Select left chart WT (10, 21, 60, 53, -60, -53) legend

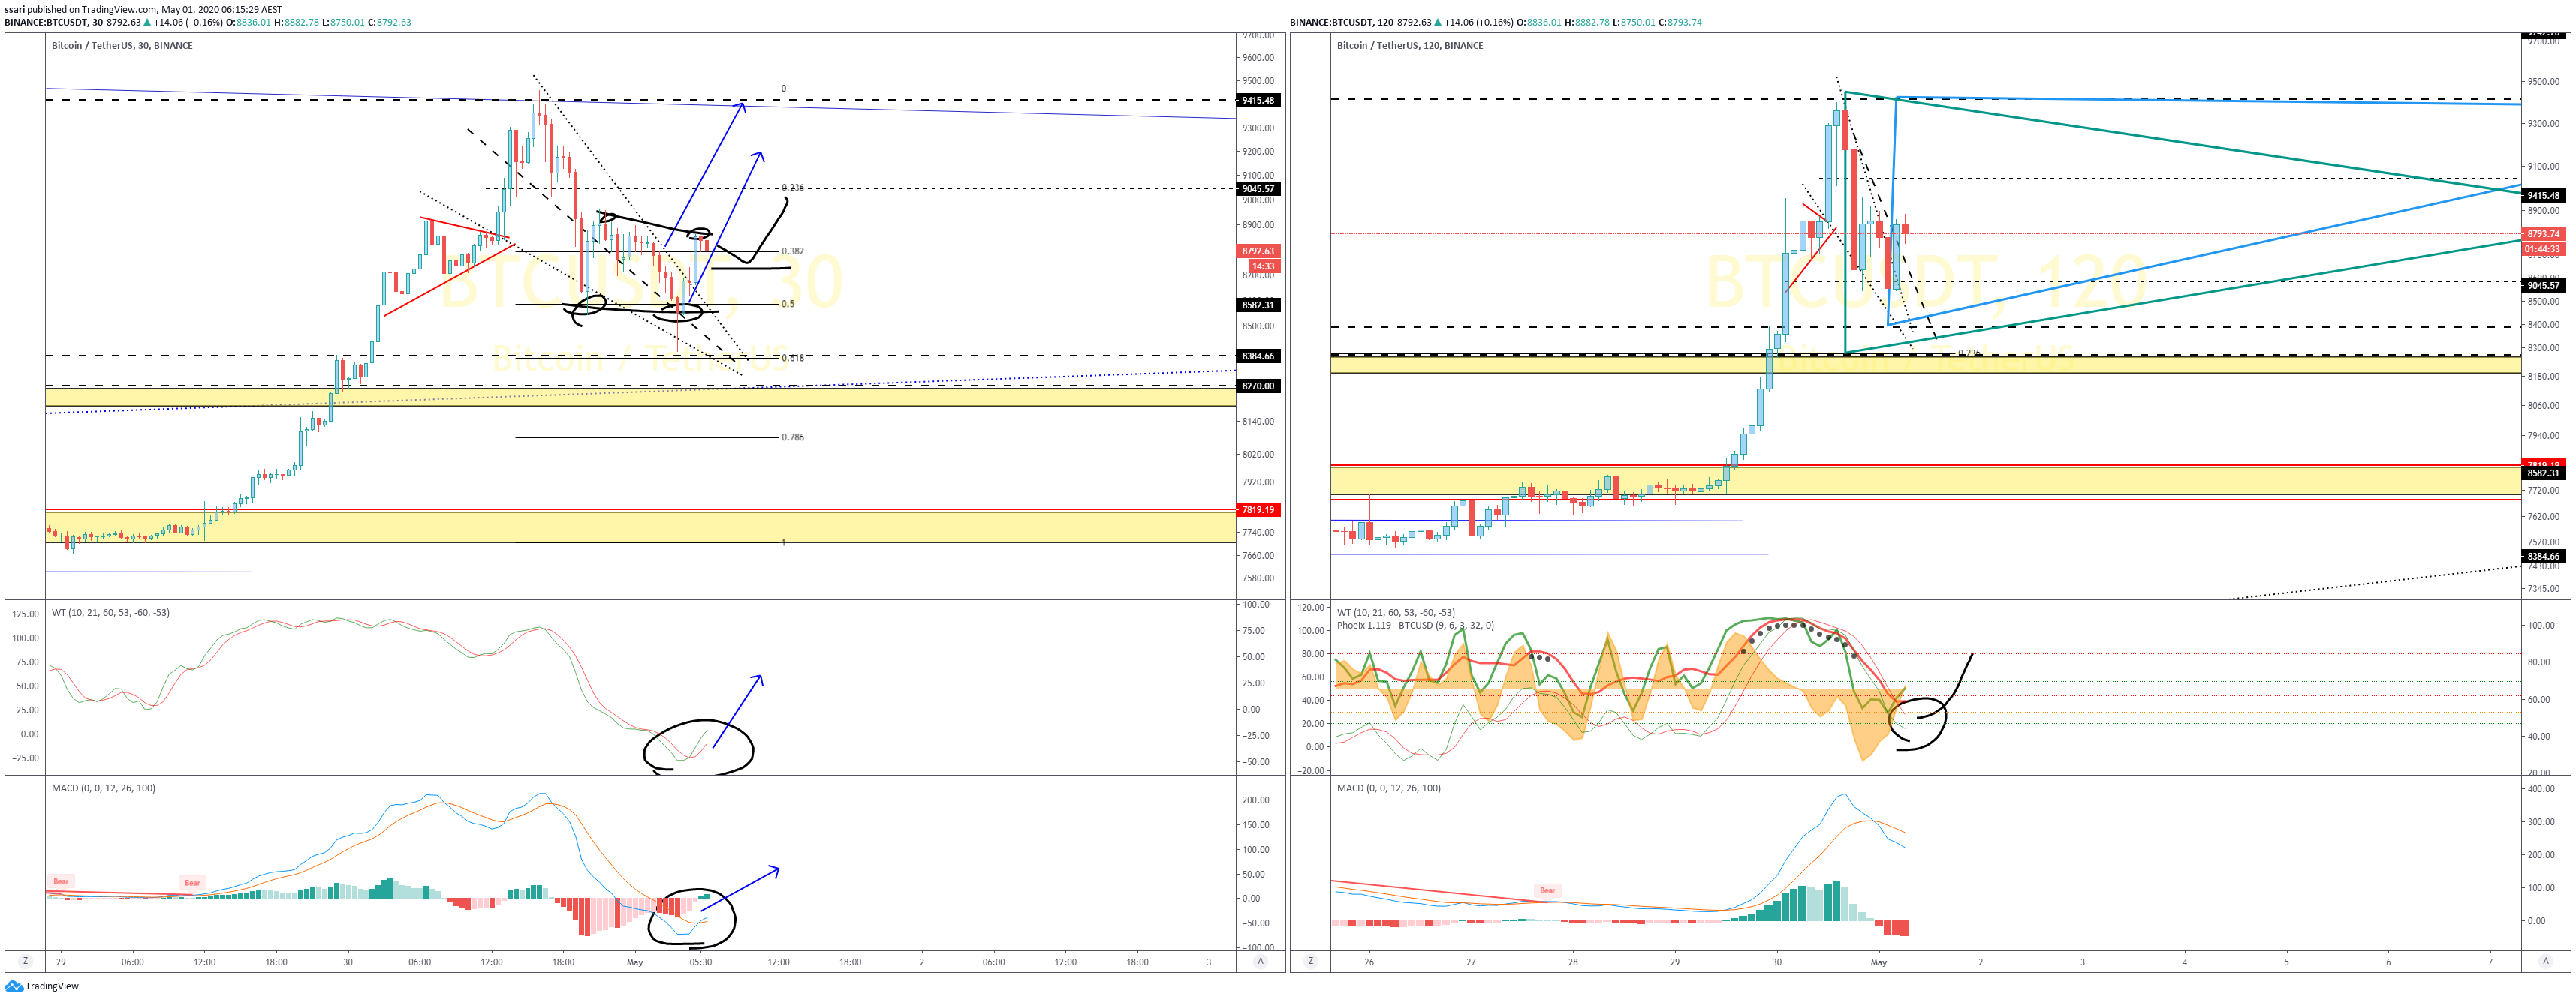point(110,614)
